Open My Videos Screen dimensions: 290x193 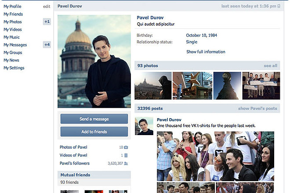[13, 29]
